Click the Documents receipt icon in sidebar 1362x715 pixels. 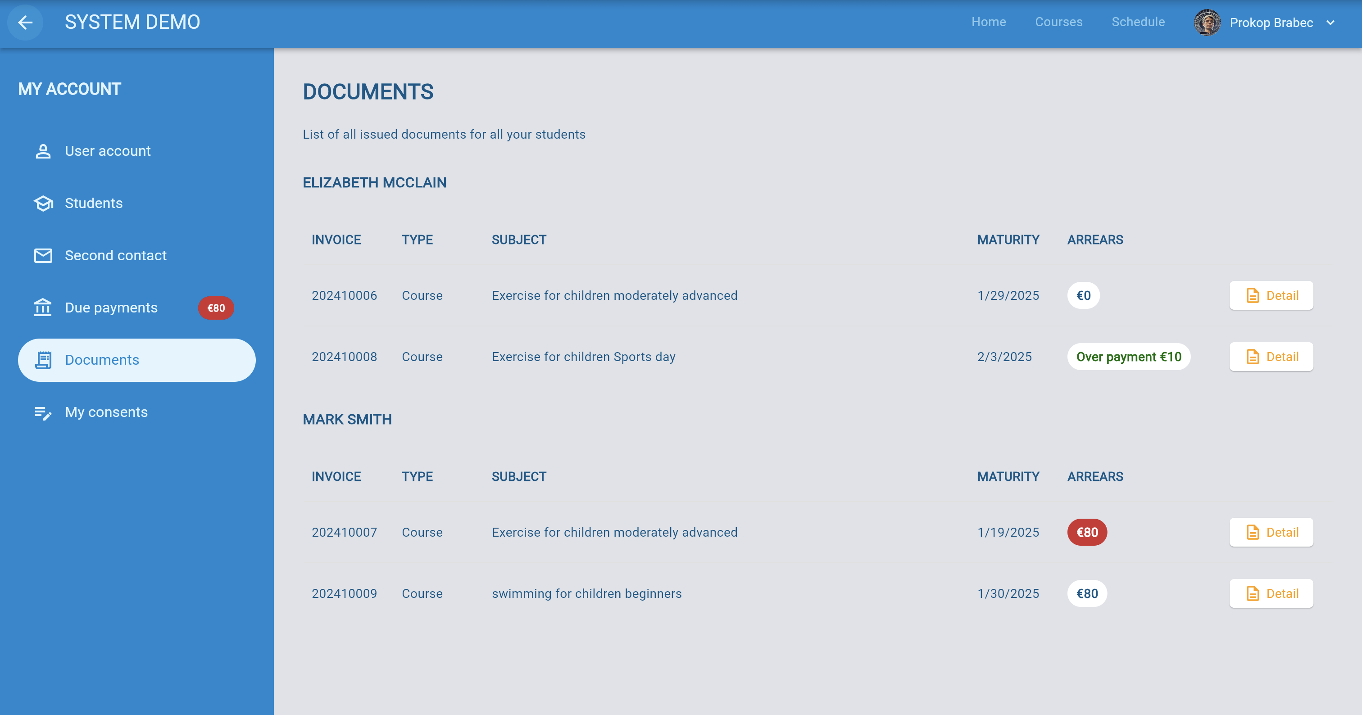coord(43,360)
